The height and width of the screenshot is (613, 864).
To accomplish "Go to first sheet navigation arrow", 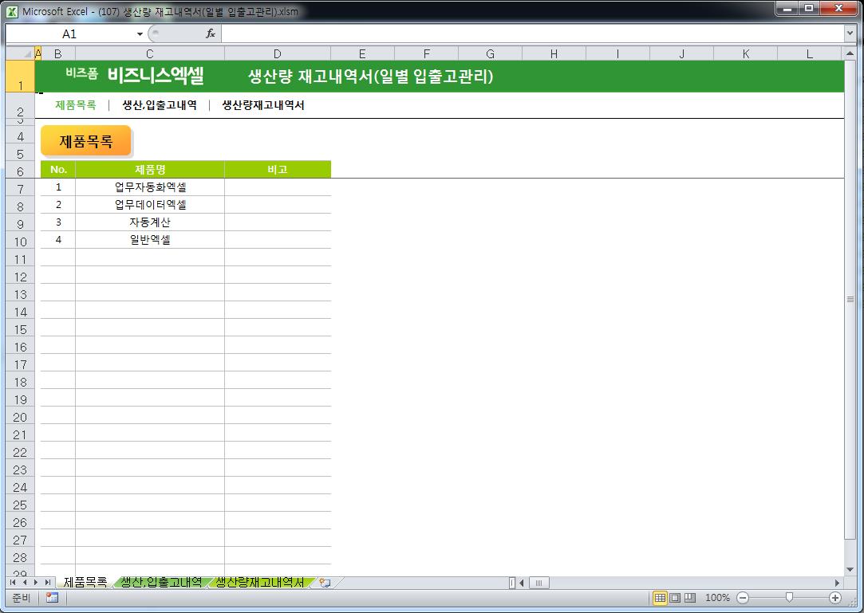I will point(14,582).
